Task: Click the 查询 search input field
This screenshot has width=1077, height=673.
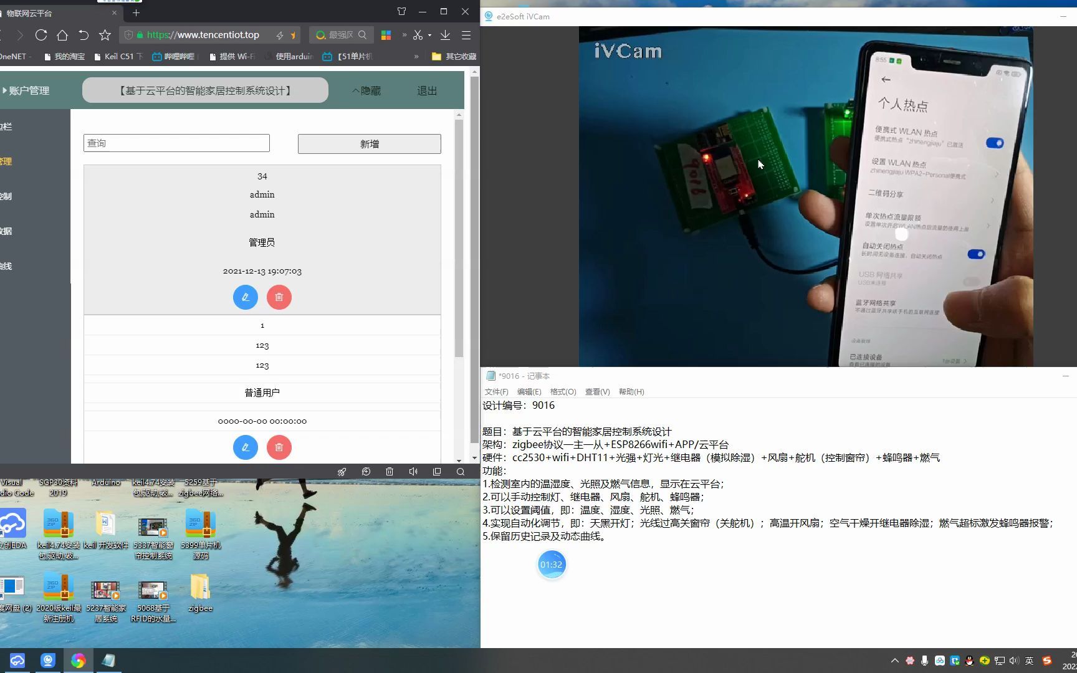Action: pos(176,143)
